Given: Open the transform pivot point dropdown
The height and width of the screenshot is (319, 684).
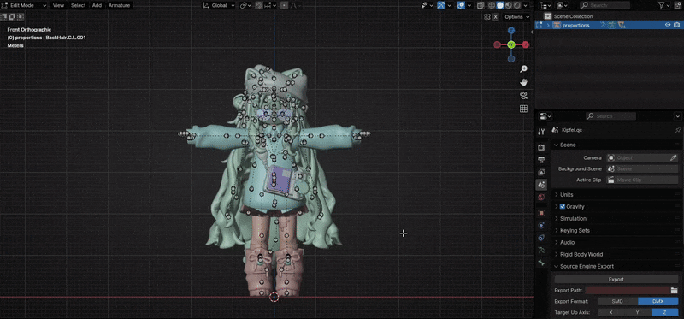Looking at the screenshot, I should pos(245,5).
